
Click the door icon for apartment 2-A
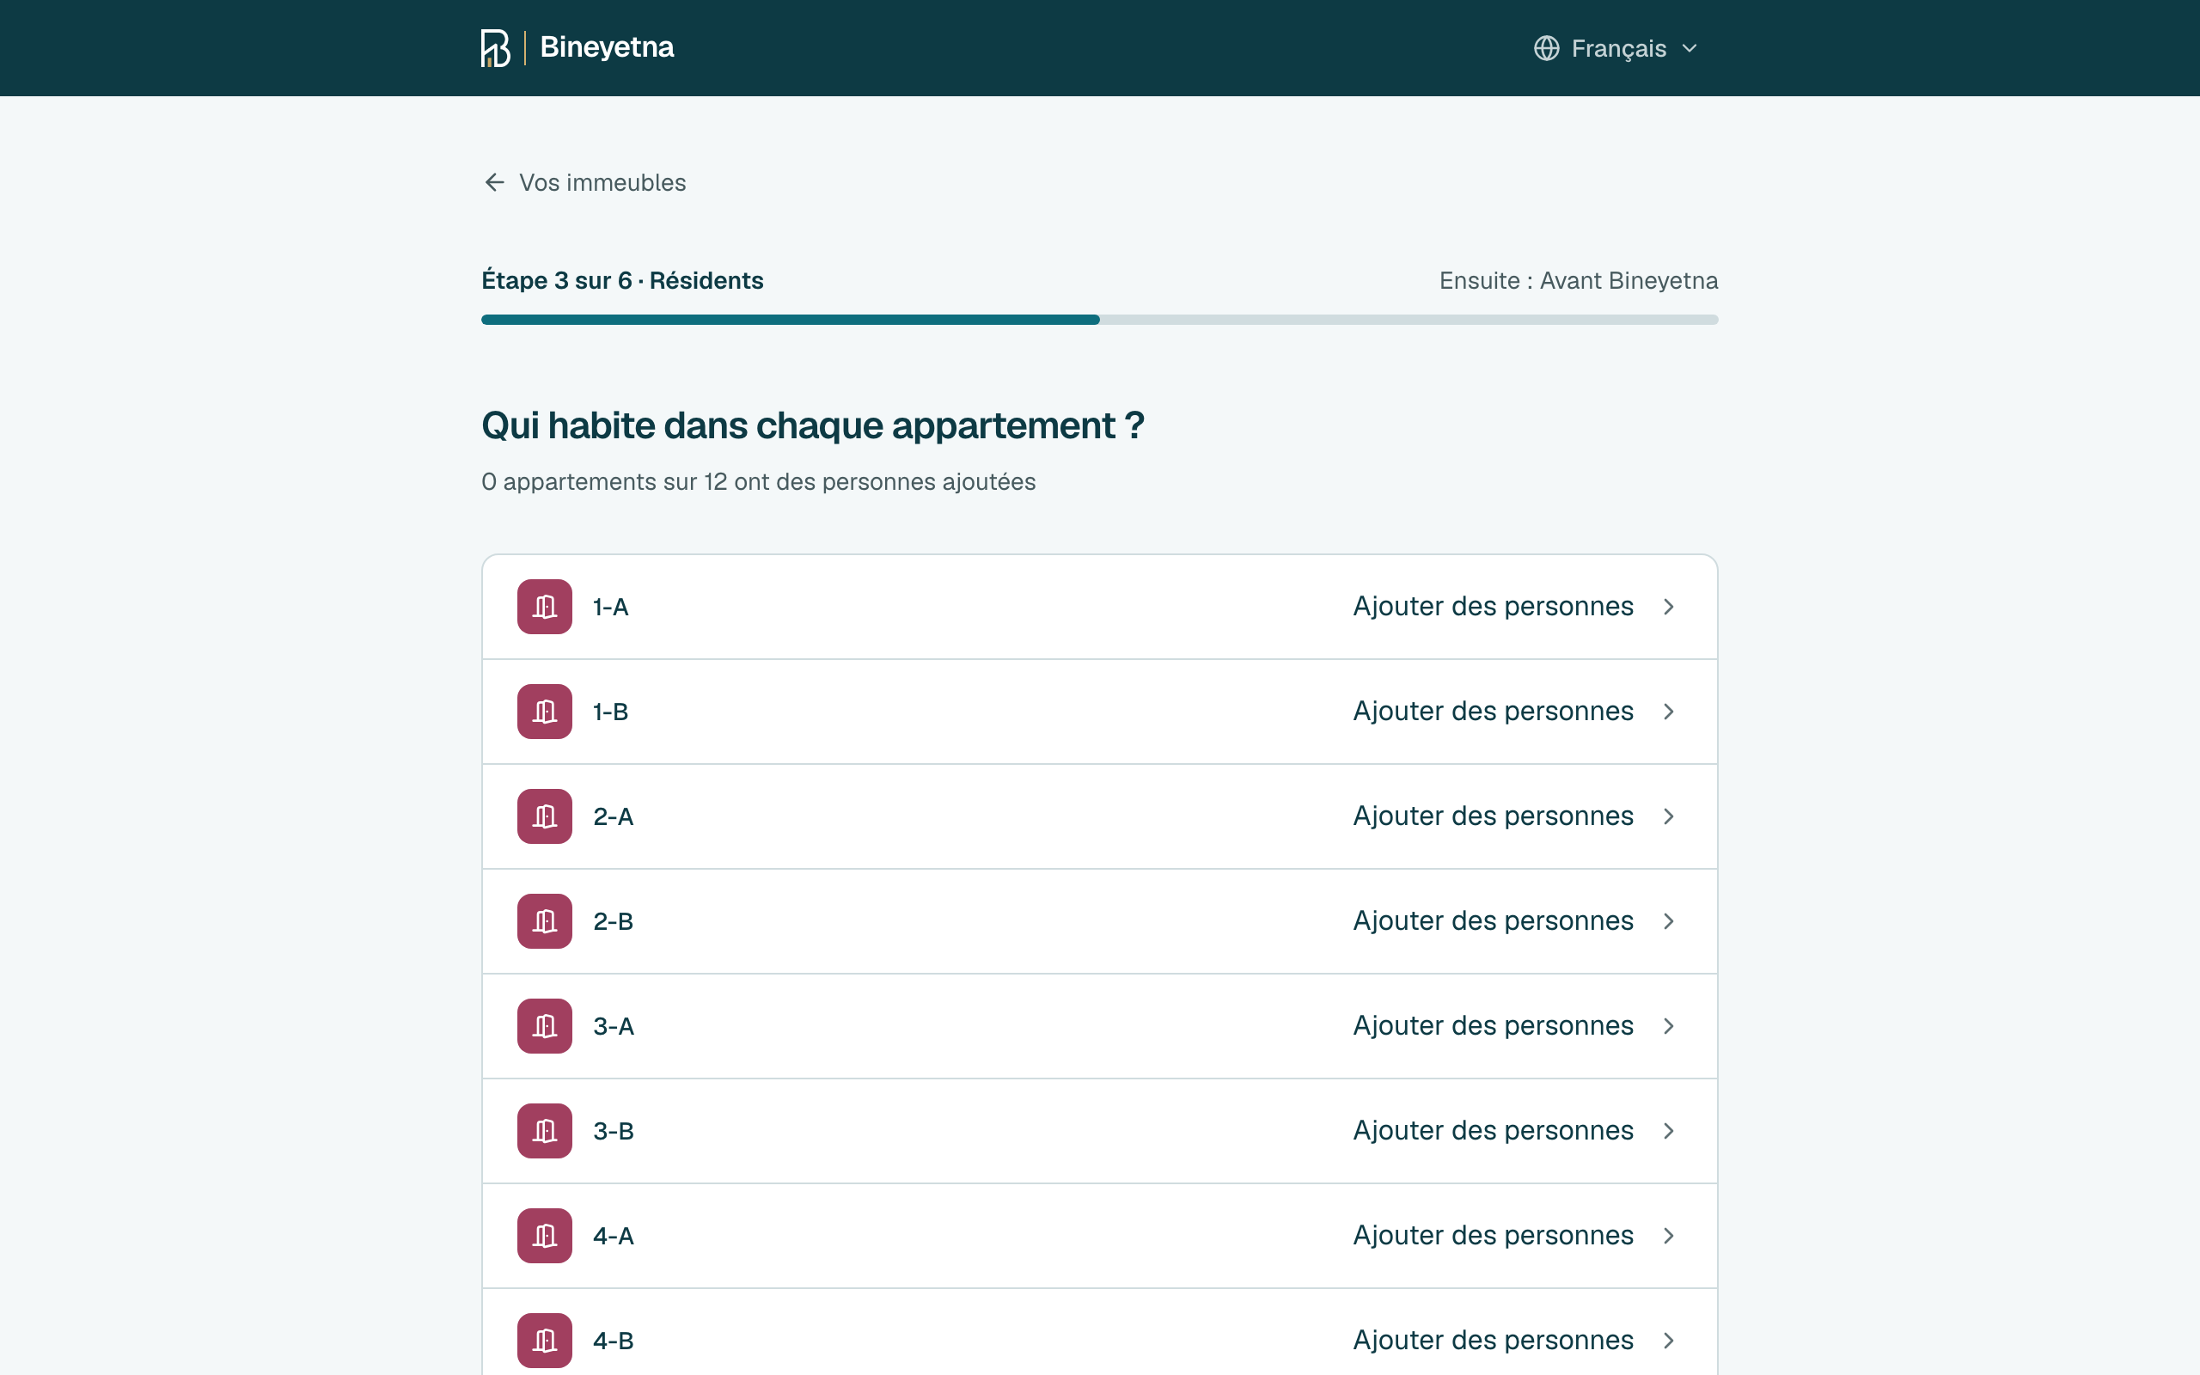point(545,816)
